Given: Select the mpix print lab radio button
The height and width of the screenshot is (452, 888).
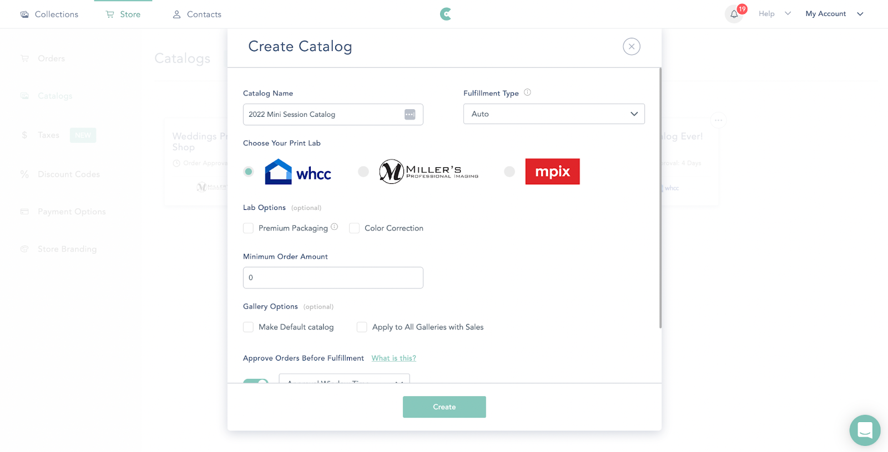Looking at the screenshot, I should tap(509, 172).
